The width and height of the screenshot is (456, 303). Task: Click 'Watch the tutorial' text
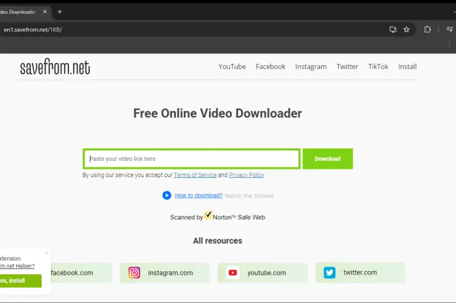click(x=249, y=195)
